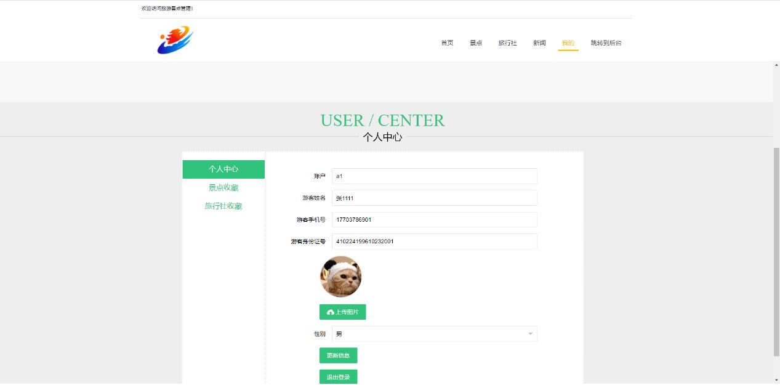This screenshot has width=780, height=385.
Task: Click the 游客姓名 field label
Action: [314, 198]
